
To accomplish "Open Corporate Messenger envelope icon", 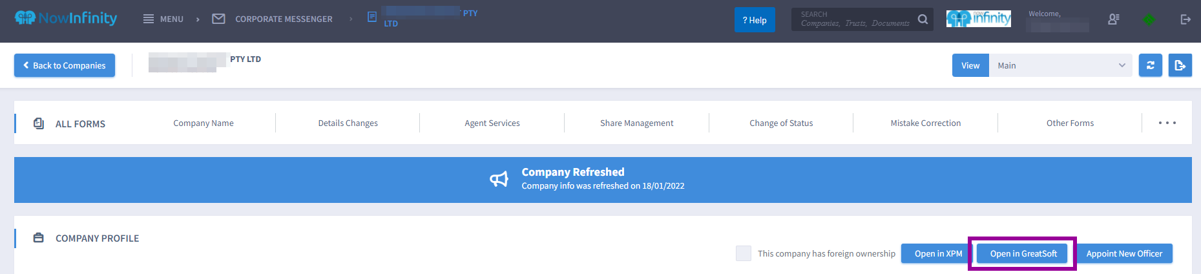I will coord(219,19).
